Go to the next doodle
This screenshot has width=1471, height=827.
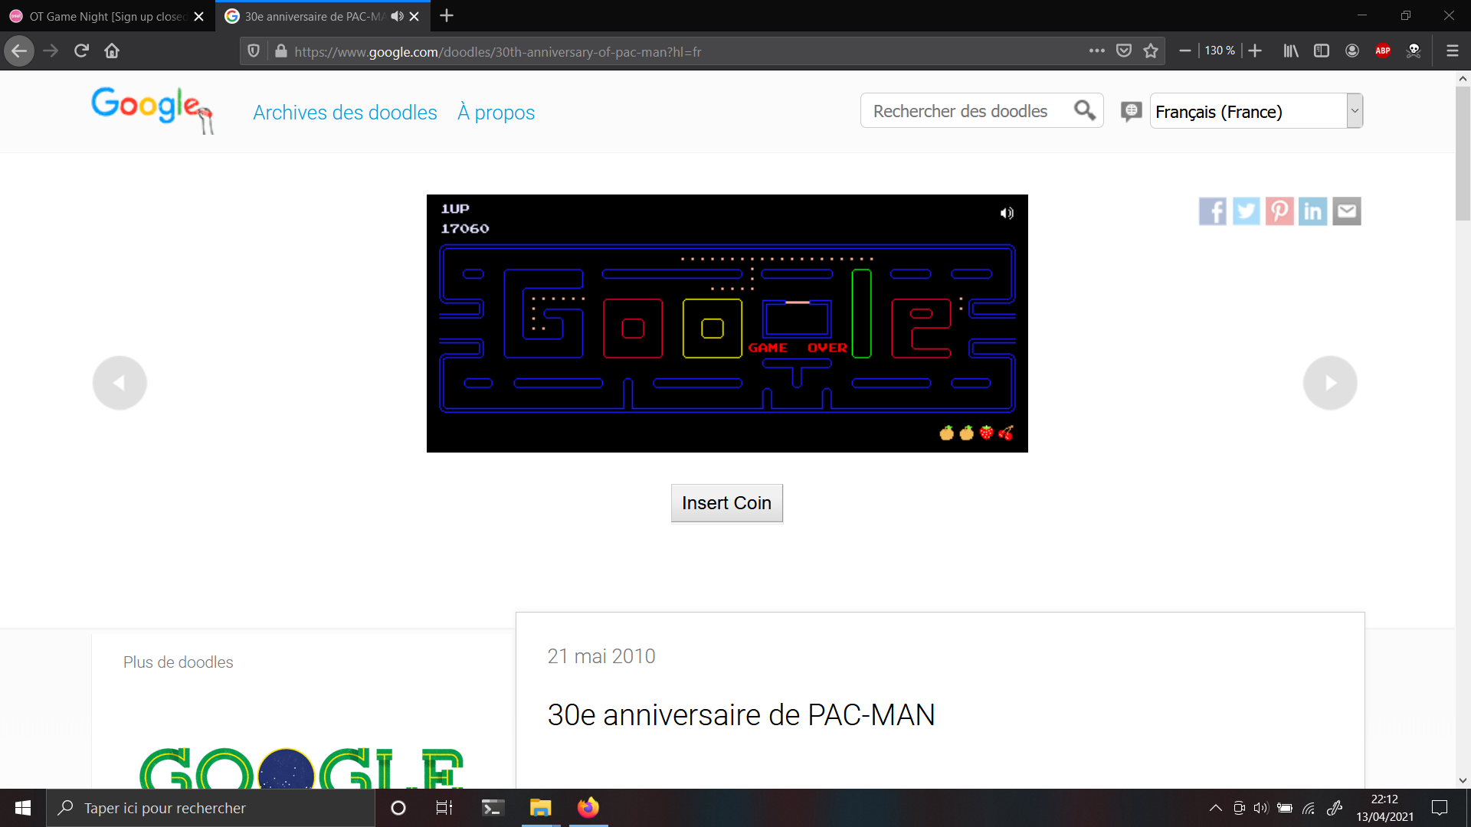pyautogui.click(x=1330, y=383)
